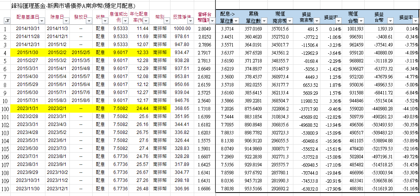Select the 配息單位數 cell 8.1338
Image resolution: width=420 pixels, height=196 pixels.
(x=228, y=140)
